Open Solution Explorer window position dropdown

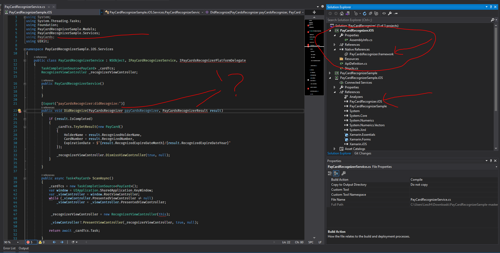click(x=487, y=7)
